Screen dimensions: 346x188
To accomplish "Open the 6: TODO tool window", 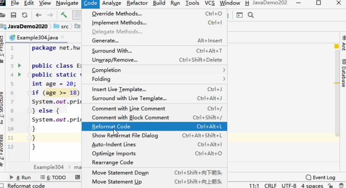I will pos(53,177).
